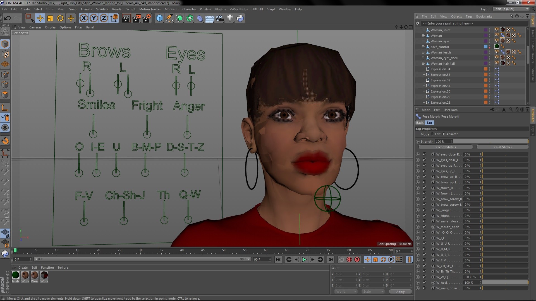Screen dimensions: 536x301
Task: Expand the Woman object tree
Action: pos(423,36)
